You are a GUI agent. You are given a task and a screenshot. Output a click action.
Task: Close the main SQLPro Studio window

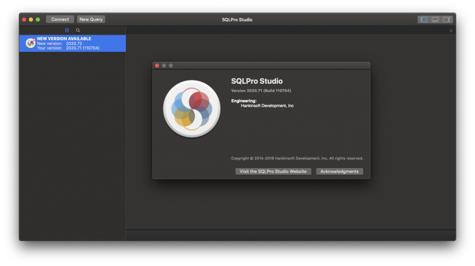tap(24, 19)
